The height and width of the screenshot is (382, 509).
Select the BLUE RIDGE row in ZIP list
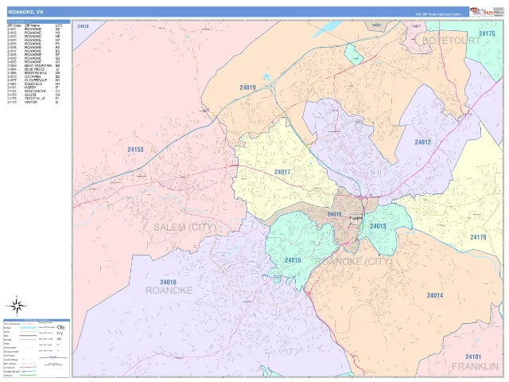coord(33,69)
